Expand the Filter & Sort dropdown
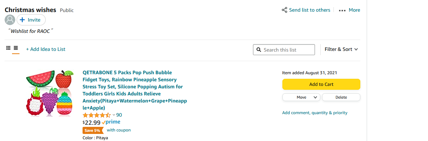 (341, 49)
